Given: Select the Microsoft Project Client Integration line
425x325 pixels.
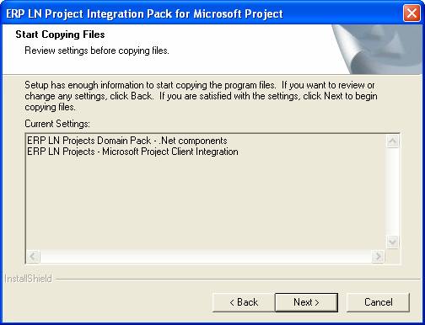Looking at the screenshot, I should 132,152.
